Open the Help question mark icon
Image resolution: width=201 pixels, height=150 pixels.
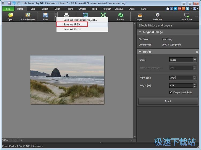(195, 9)
